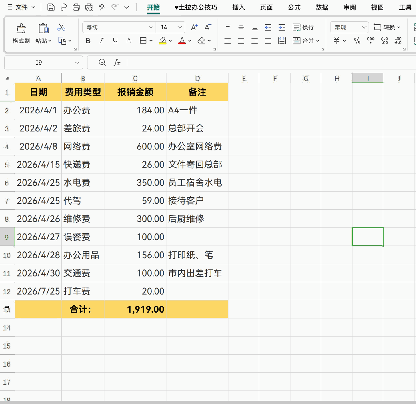Increase decimal places
416x404 pixels.
384,40
